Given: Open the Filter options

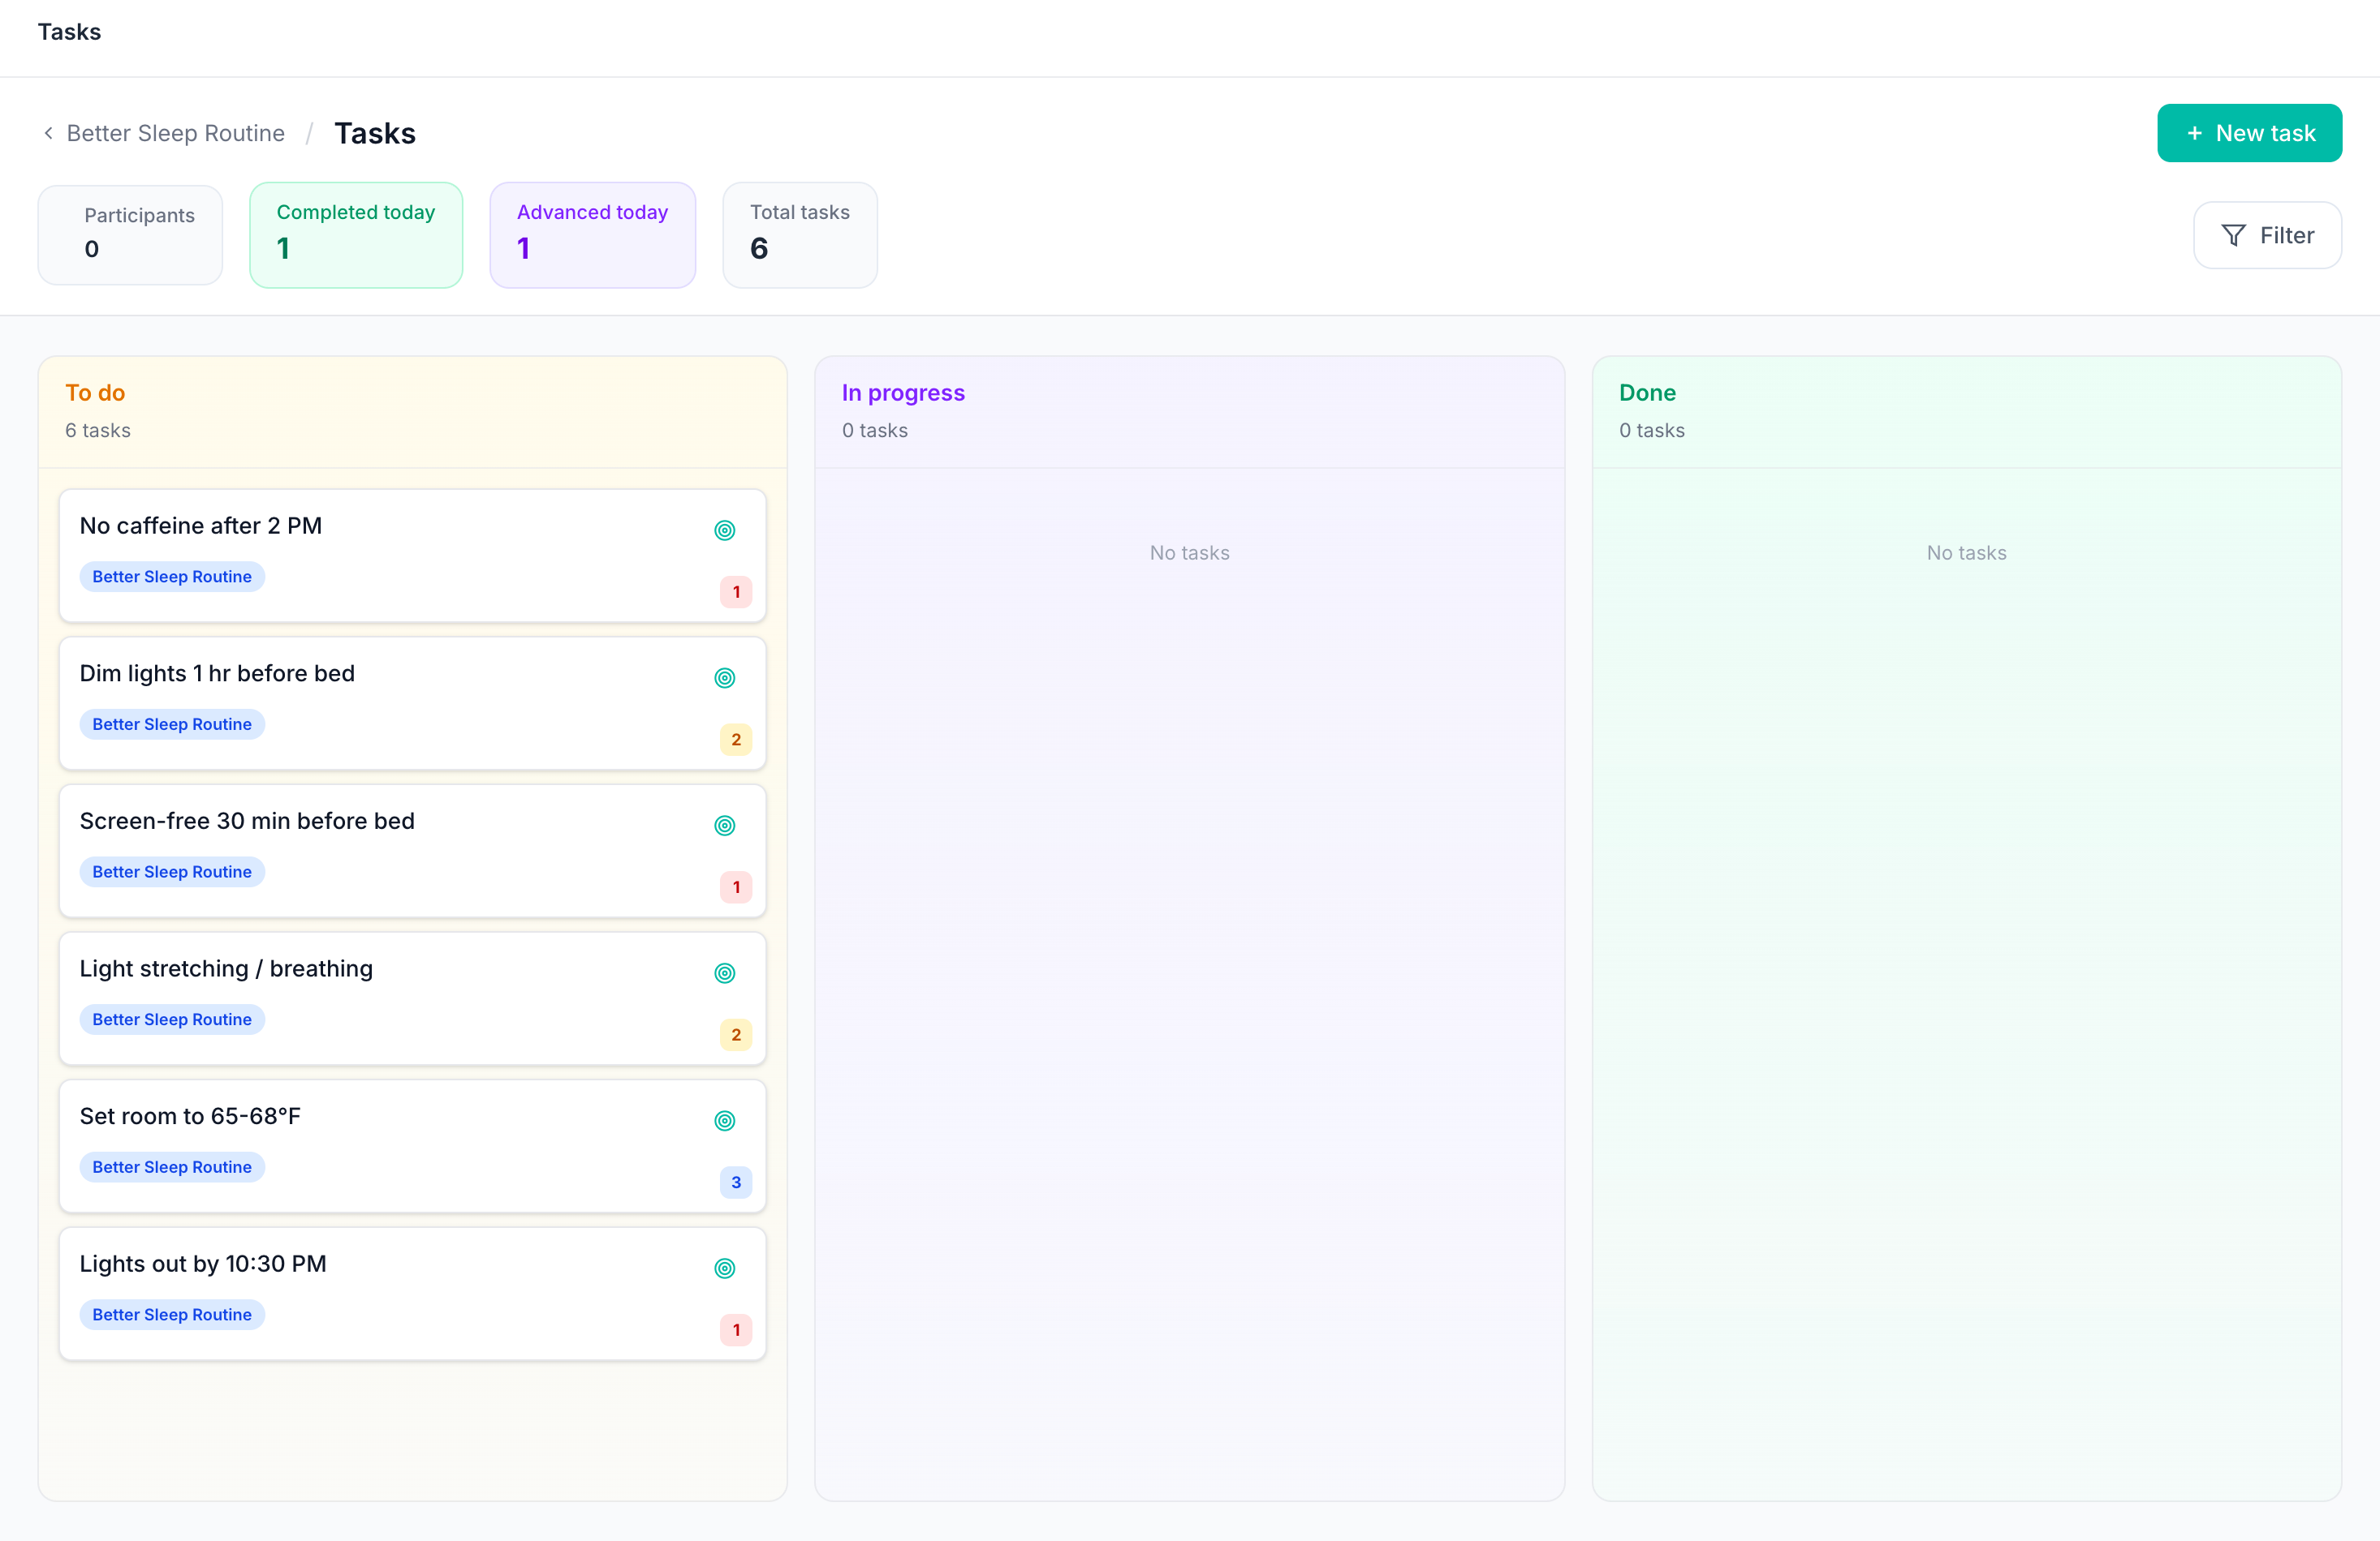Looking at the screenshot, I should click(x=2266, y=236).
